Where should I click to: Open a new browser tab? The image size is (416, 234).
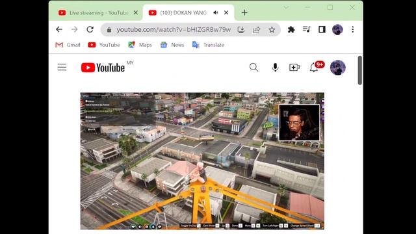pos(244,13)
